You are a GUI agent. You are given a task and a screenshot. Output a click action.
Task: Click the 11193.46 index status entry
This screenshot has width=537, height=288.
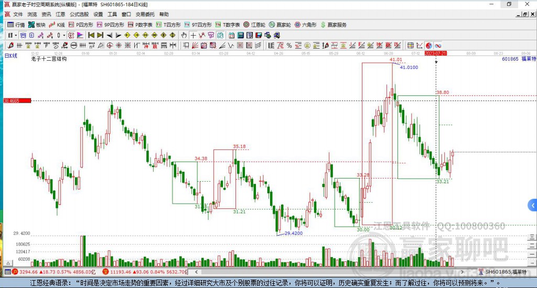[x=145, y=272]
